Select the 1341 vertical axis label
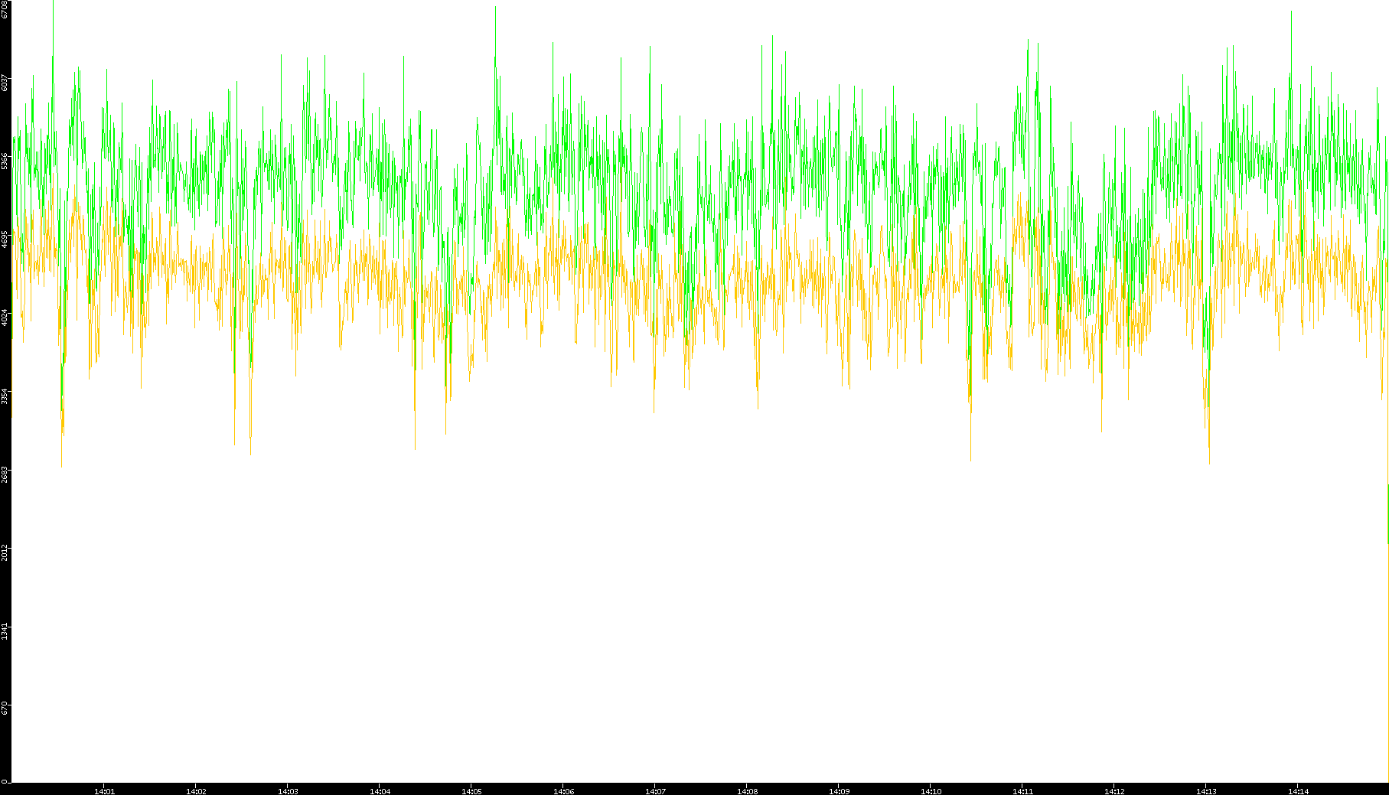 5,631
